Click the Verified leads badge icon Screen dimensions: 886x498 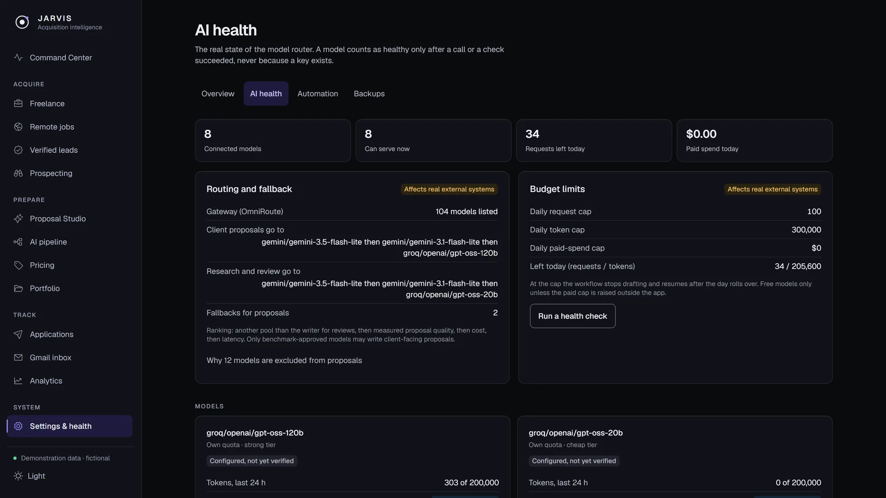[x=18, y=150]
